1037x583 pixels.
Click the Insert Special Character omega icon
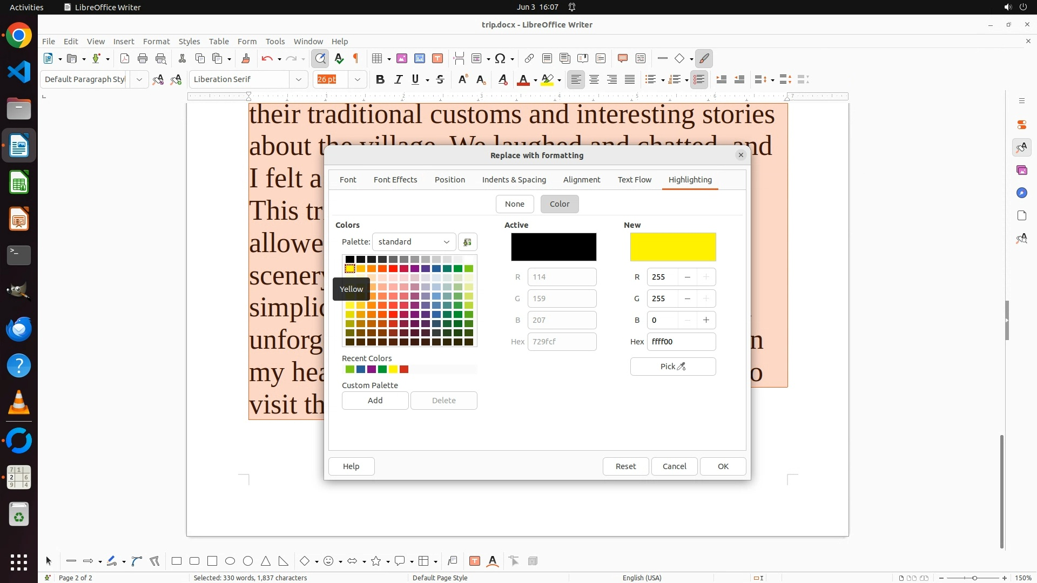click(500, 58)
